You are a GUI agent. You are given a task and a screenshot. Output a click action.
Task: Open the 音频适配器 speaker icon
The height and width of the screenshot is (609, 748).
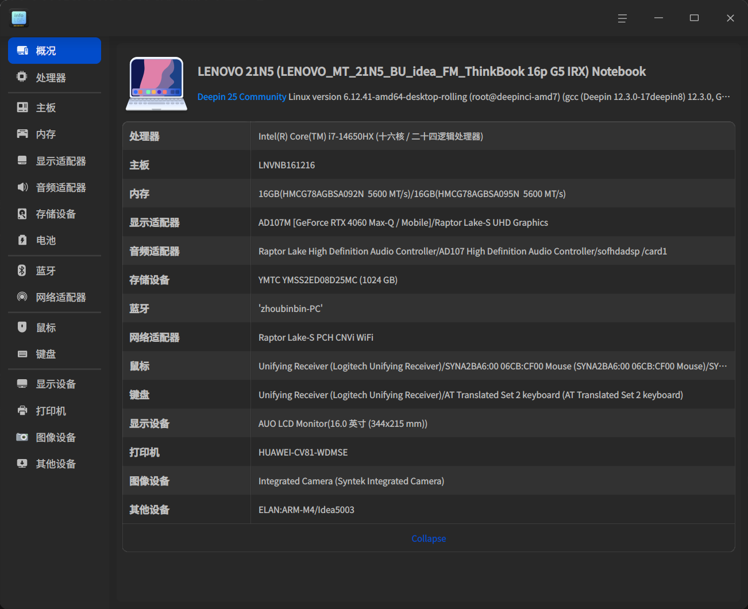22,187
